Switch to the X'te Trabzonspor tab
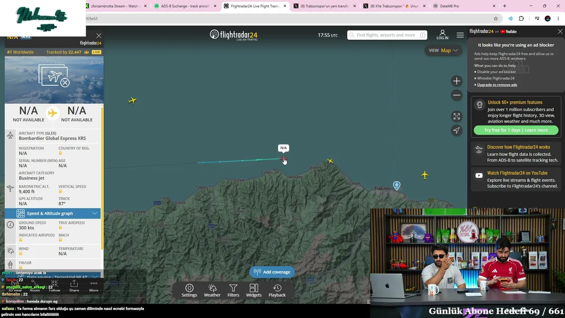565x318 pixels. pos(395,6)
